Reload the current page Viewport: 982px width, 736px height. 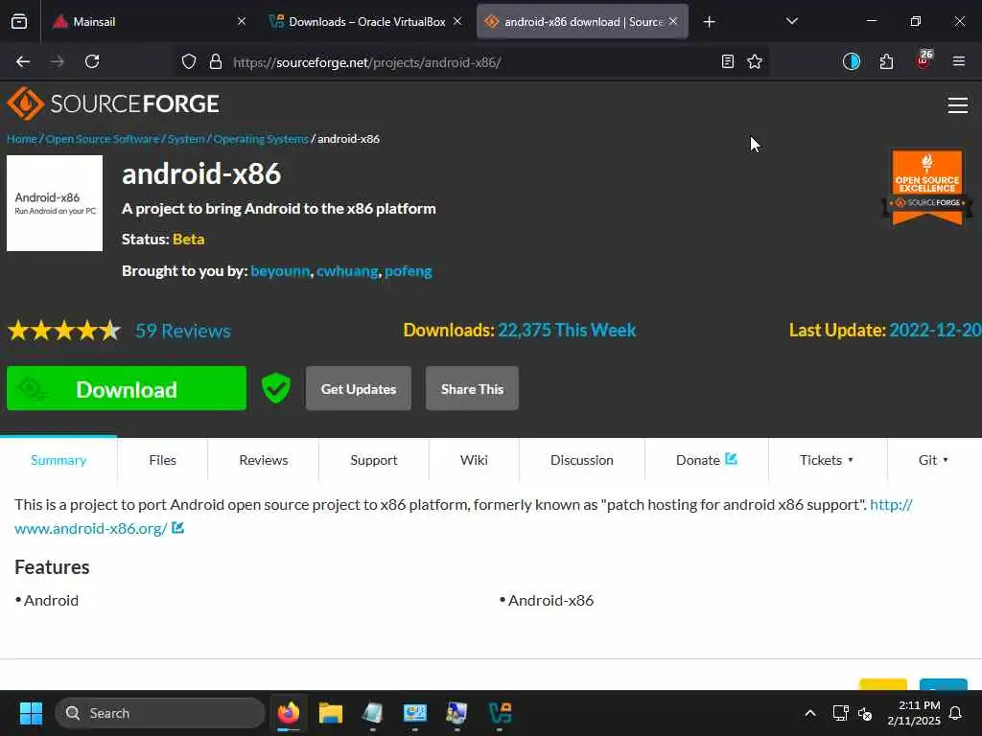click(92, 61)
